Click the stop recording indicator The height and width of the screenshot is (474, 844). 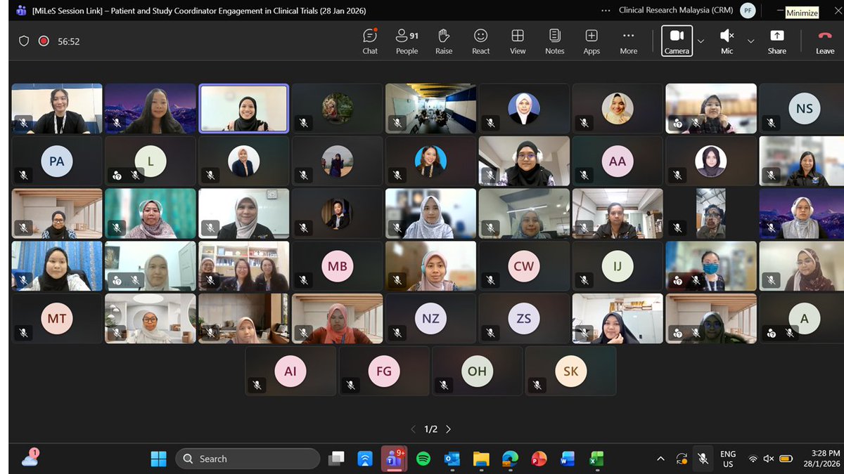[x=43, y=41]
